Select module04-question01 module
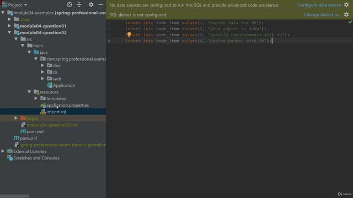Image resolution: width=353 pixels, height=198 pixels. pyautogui.click(x=43, y=26)
